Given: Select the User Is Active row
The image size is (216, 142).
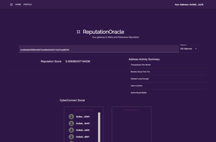Looking at the screenshot, I should pyautogui.click(x=167, y=86).
